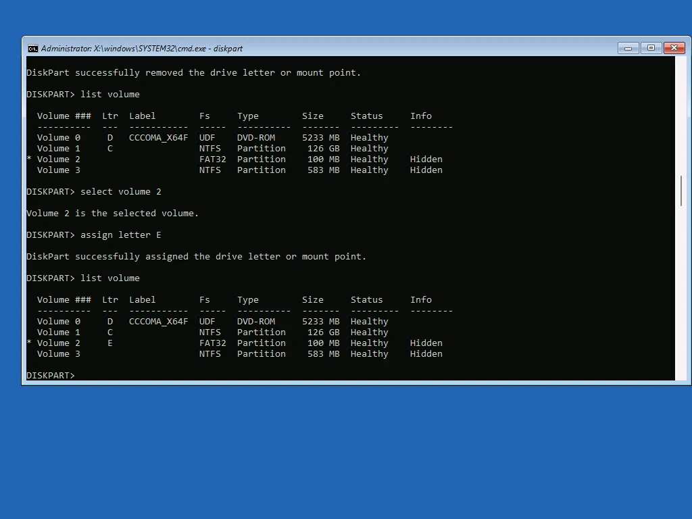Click CCCOMA_X64F label in the first table
This screenshot has height=519, width=692.
pos(158,138)
